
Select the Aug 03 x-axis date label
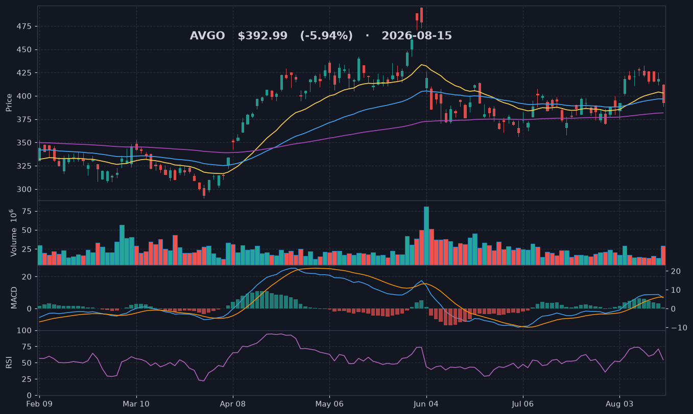click(x=619, y=403)
